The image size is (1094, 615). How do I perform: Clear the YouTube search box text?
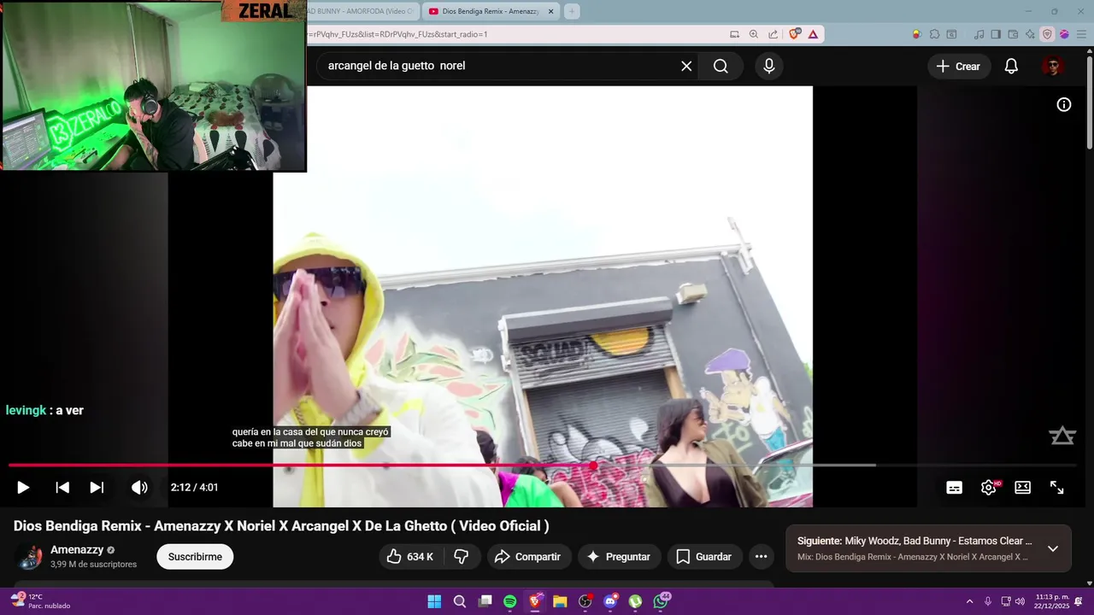686,66
